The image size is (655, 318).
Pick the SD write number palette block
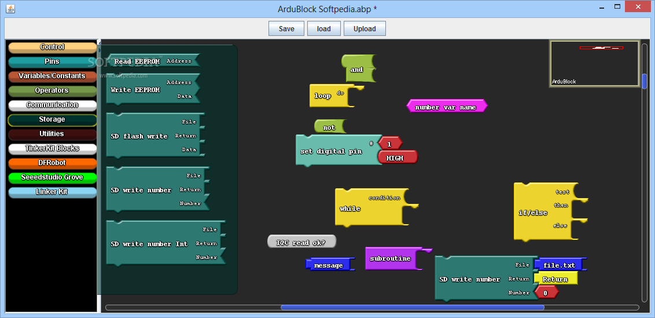[x=157, y=189]
